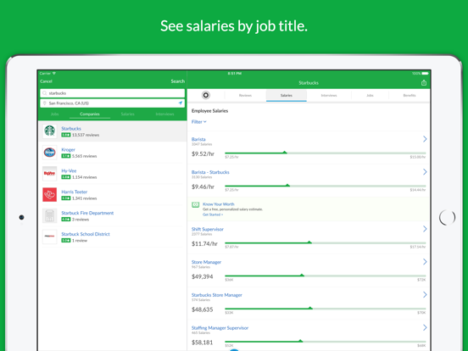Select the Jobs search tab in left panel
The image size is (468, 351).
point(54,114)
